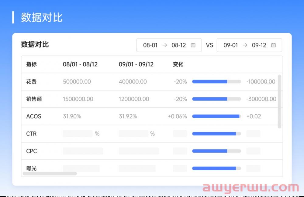Screen dimensions: 304x197
Task: Select the CPC row label
Action: (31, 151)
